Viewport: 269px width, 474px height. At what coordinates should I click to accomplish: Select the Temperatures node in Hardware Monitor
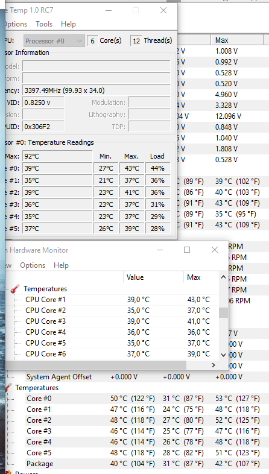coord(45,289)
